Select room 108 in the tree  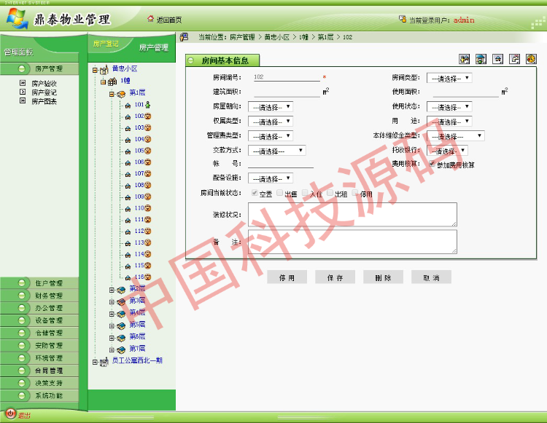[139, 185]
